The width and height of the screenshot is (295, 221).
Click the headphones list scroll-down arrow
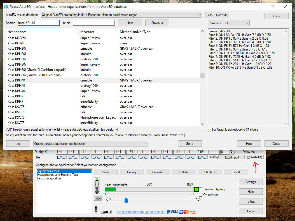tap(202, 124)
